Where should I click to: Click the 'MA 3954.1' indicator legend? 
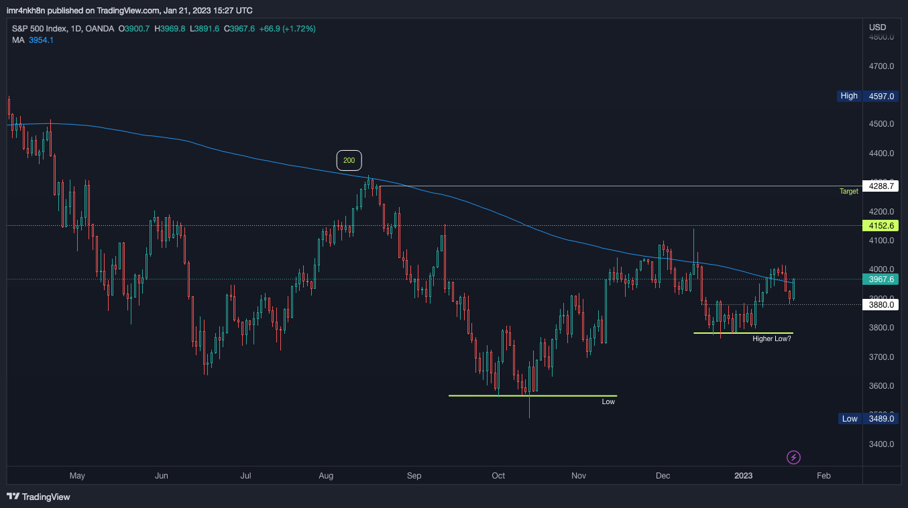[x=33, y=40]
